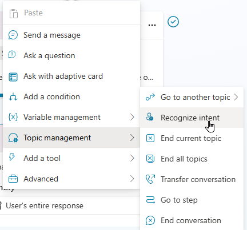247x230 pixels.
Task: Choose End conversation
Action: [192, 220]
